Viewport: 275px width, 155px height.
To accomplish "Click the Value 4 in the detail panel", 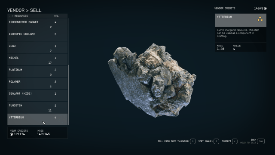I will [234, 49].
